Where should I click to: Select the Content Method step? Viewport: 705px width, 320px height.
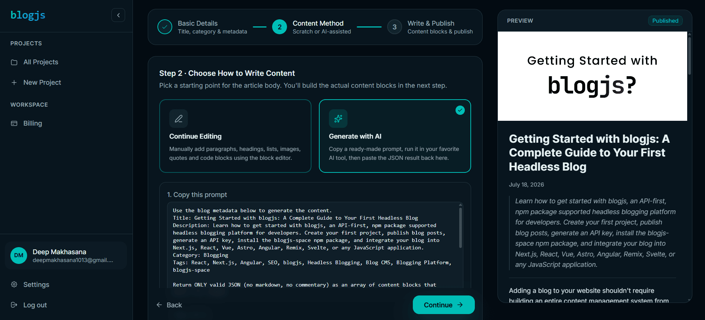click(x=311, y=27)
